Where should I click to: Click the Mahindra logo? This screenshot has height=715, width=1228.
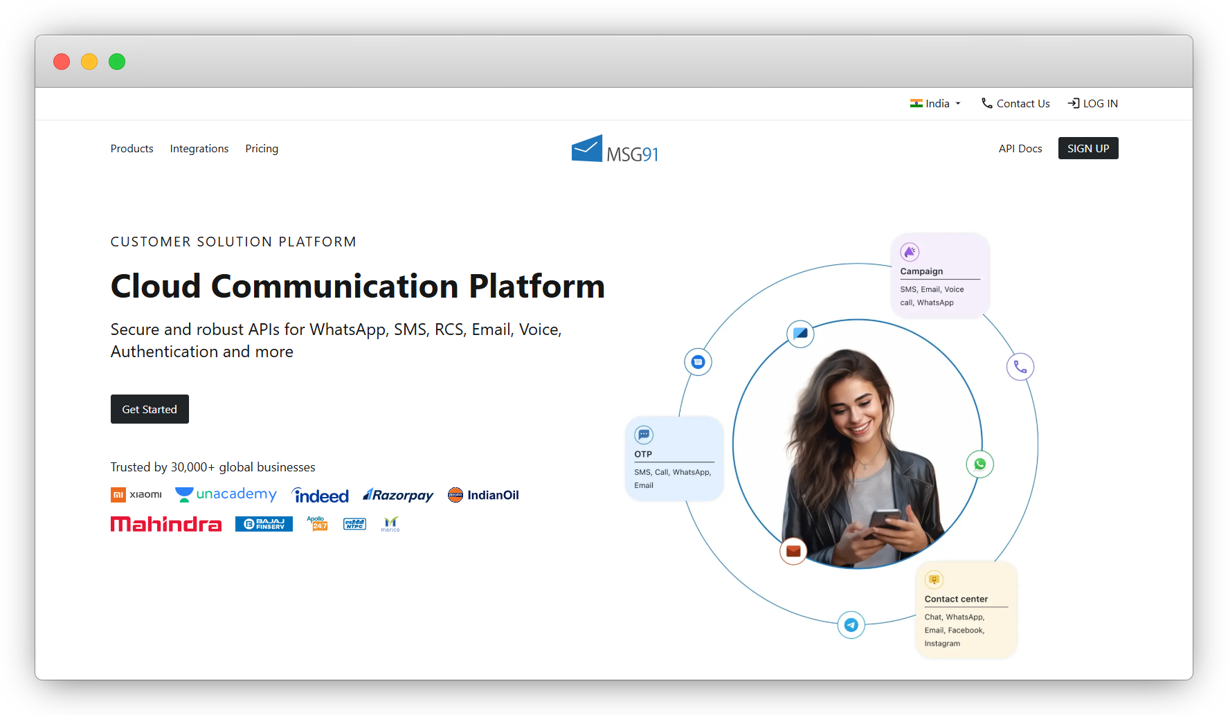166,524
